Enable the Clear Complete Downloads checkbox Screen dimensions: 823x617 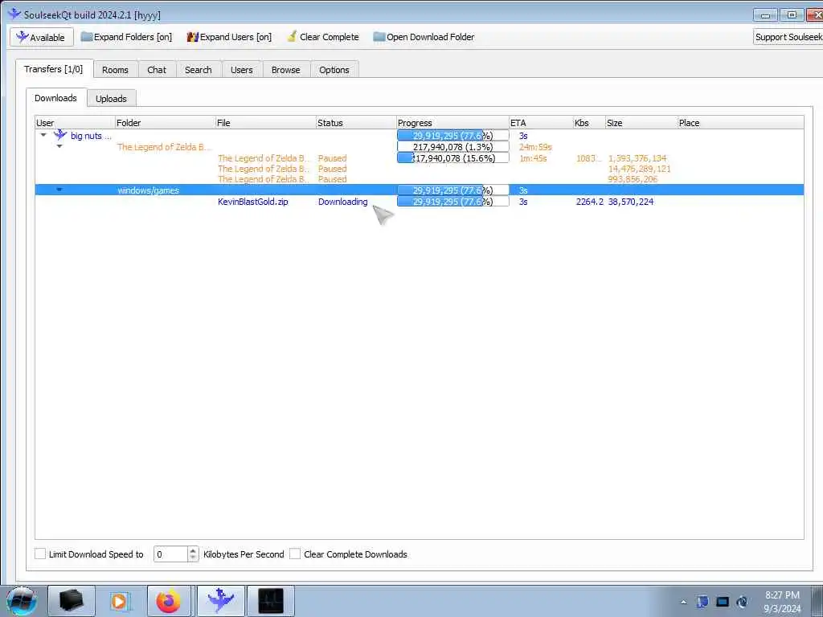tap(296, 554)
